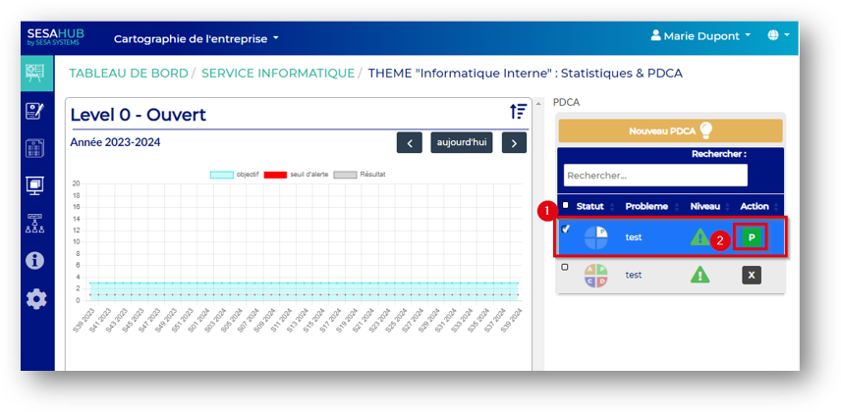
Task: Toggle the select-all checkbox in table header
Action: pos(564,206)
